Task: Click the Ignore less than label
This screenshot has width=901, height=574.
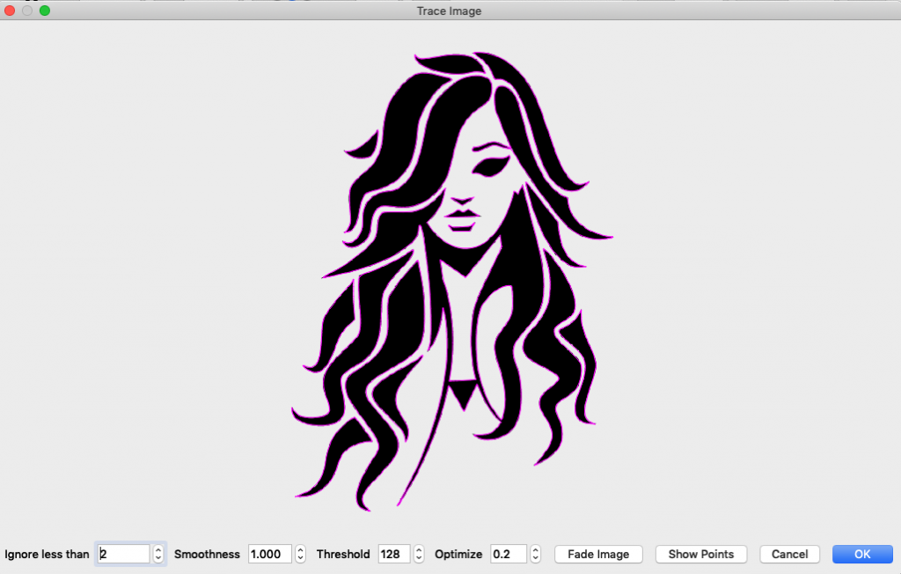Action: tap(48, 554)
